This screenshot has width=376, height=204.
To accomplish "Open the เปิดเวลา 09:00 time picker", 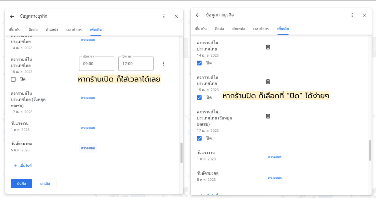I will (97, 64).
